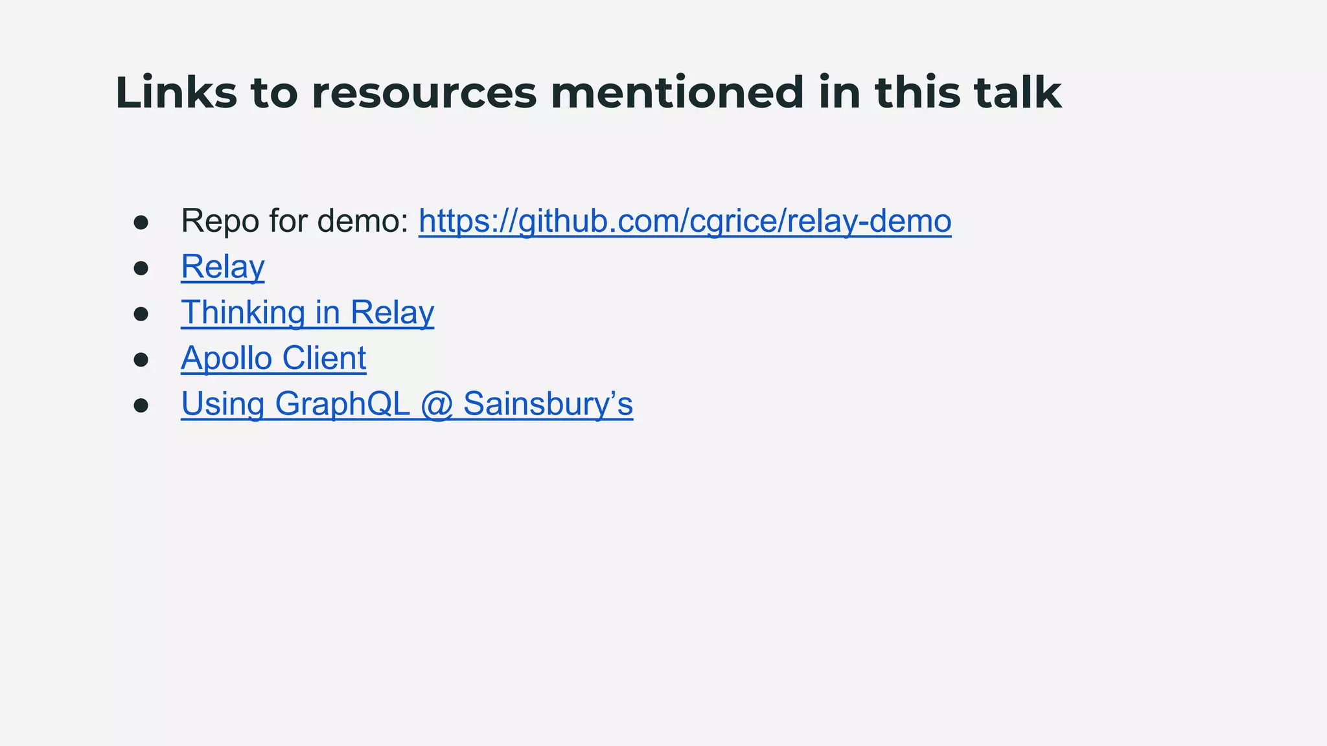1327x746 pixels.
Task: Click the word 'to' in the title
Action: coord(273,93)
